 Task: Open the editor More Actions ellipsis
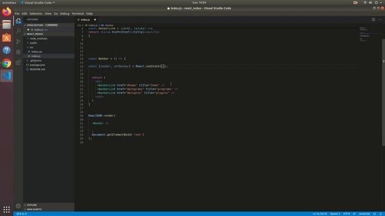point(380,19)
